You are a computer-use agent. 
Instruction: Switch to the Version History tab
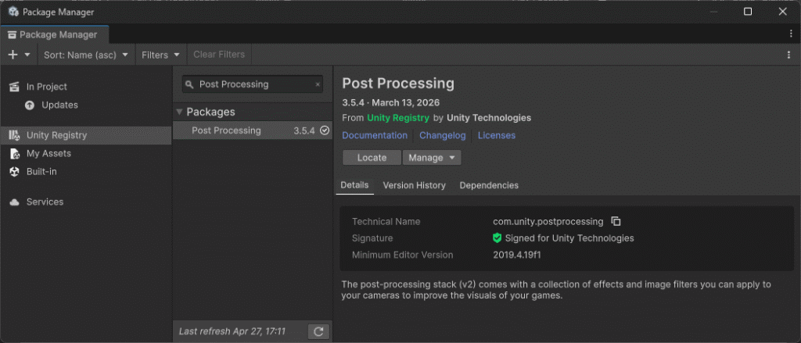[x=414, y=186]
